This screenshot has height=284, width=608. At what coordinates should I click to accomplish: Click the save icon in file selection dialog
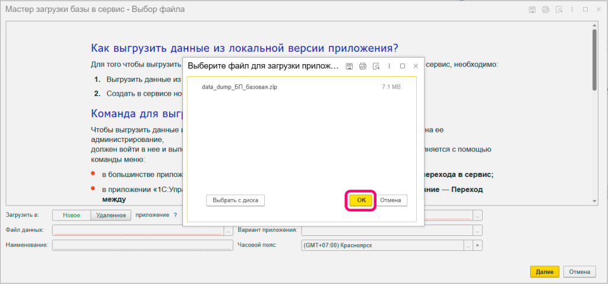click(350, 66)
